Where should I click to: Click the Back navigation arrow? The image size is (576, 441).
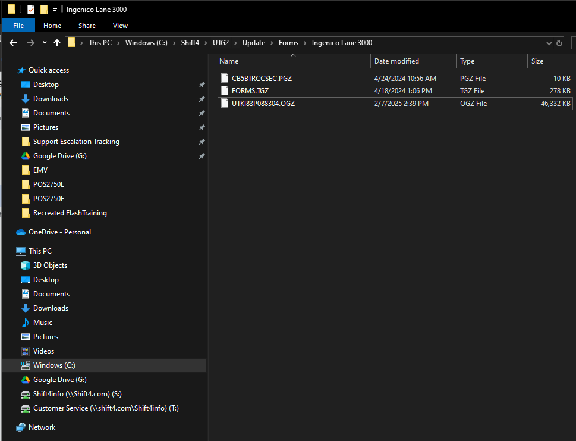[13, 43]
